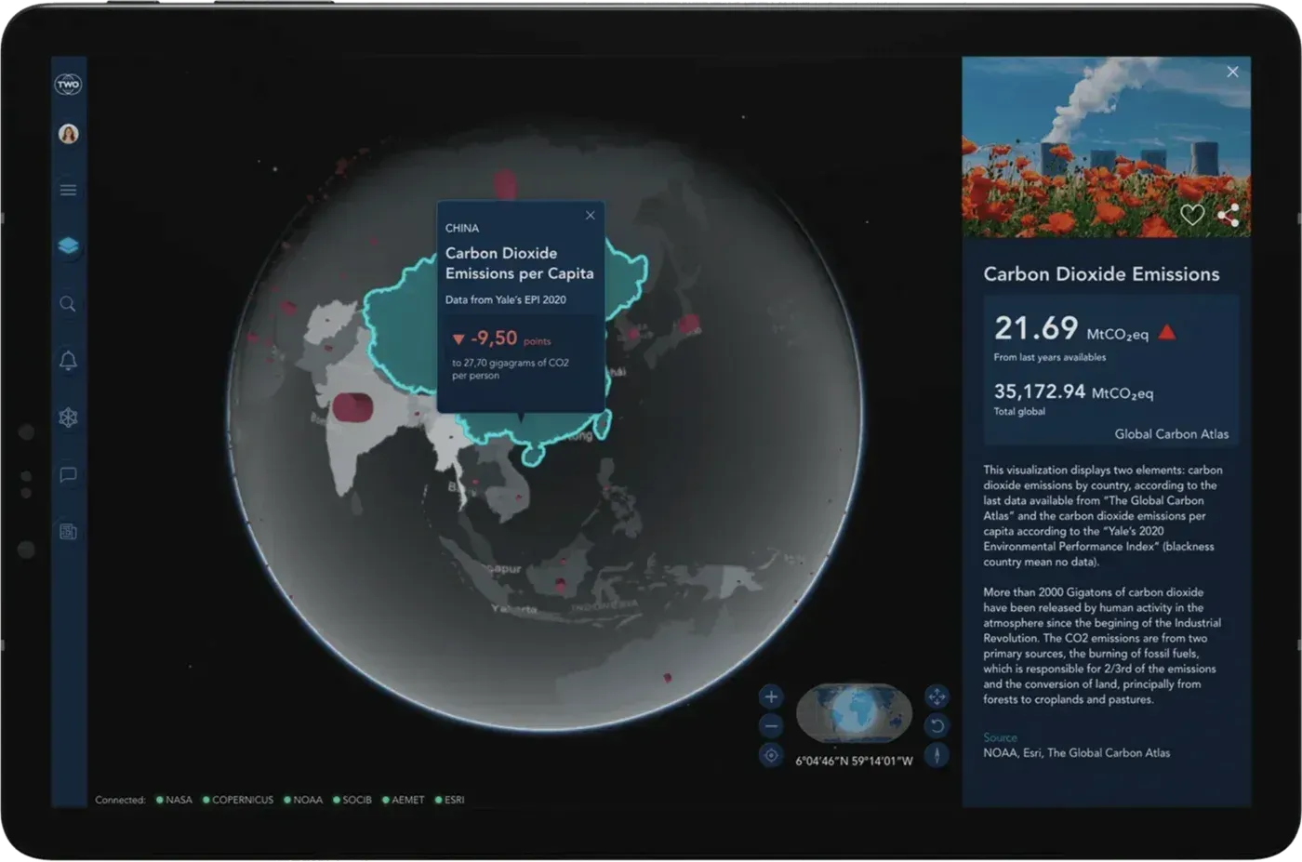Open the chat bubble icon in the sidebar
This screenshot has width=1302, height=862.
click(x=68, y=475)
